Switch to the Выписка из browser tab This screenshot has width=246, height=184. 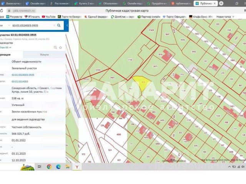click(11, 3)
